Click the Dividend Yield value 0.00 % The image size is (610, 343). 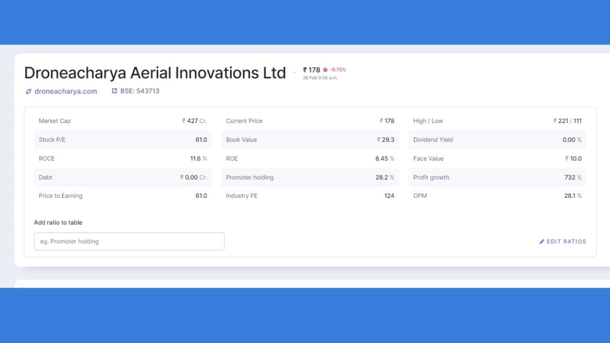(x=572, y=140)
